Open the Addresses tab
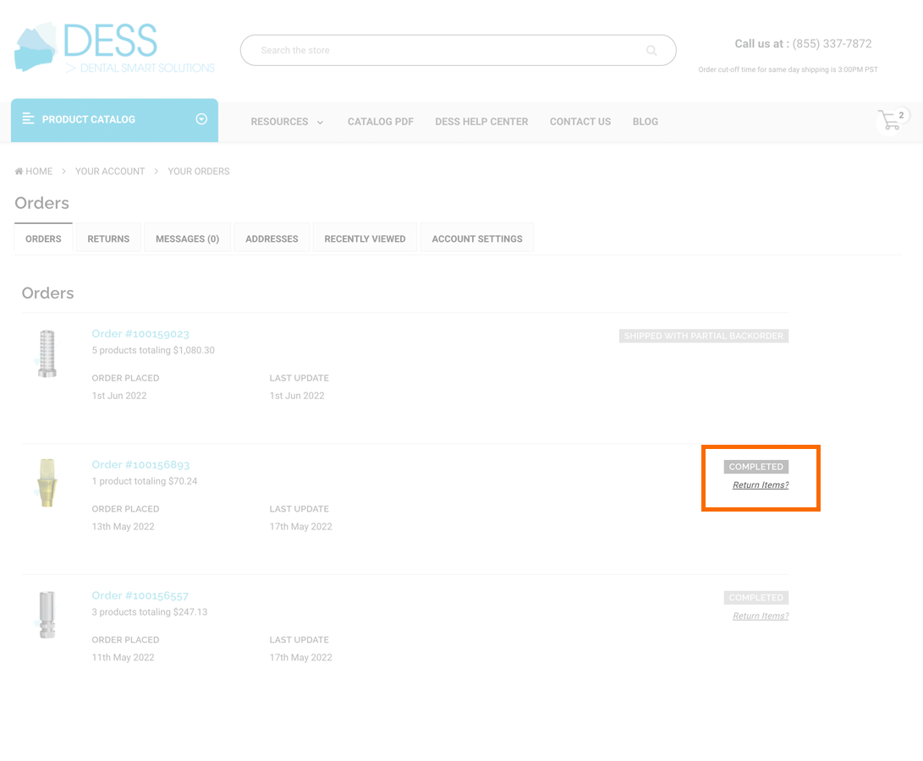The width and height of the screenshot is (923, 761). coord(272,238)
